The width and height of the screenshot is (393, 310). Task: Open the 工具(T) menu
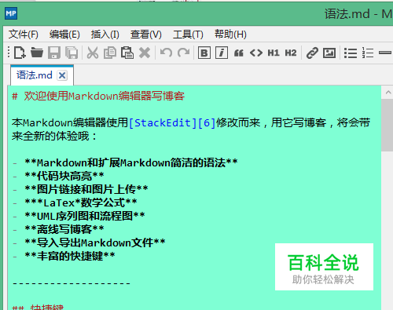click(188, 35)
